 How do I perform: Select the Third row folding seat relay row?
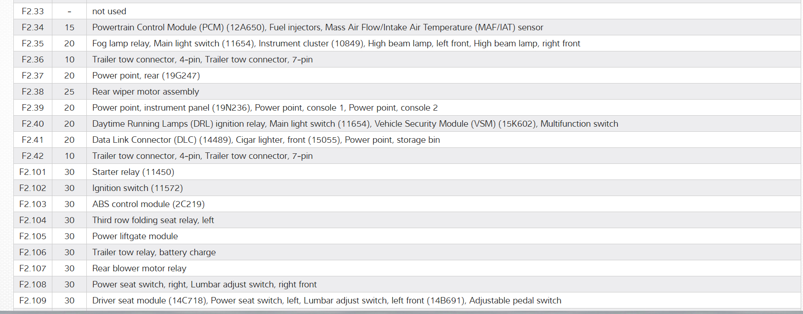pyautogui.click(x=153, y=220)
